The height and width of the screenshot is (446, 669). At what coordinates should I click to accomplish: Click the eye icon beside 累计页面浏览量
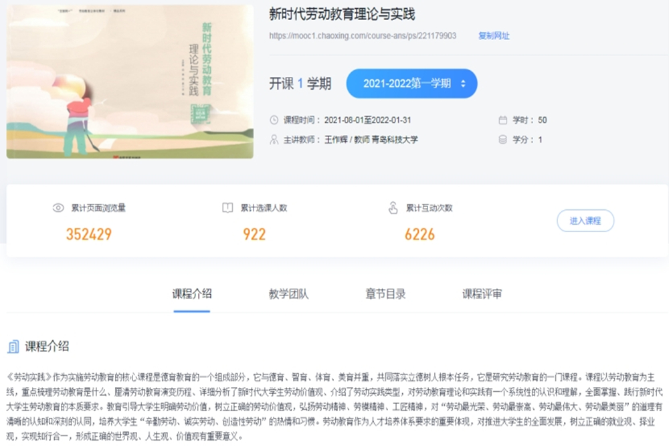pyautogui.click(x=58, y=208)
